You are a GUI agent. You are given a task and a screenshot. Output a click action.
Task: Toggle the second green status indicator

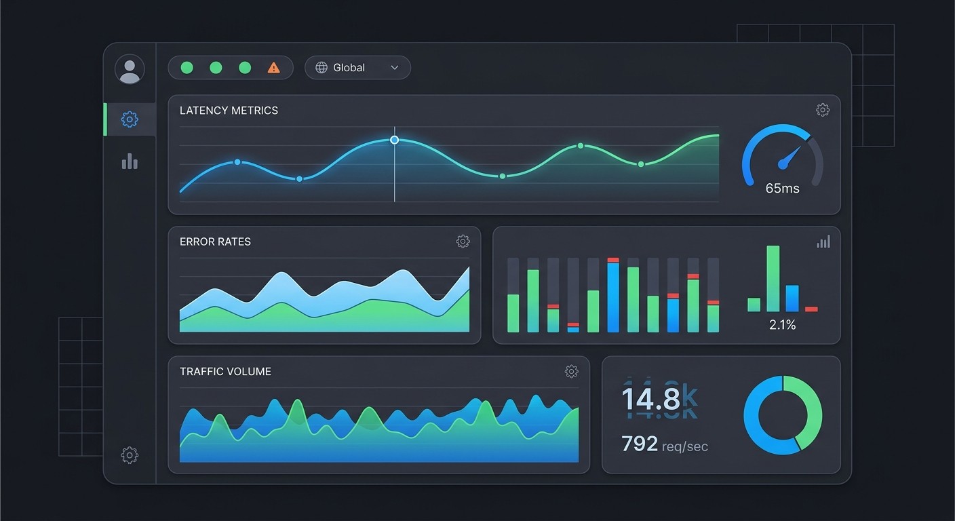click(x=216, y=67)
